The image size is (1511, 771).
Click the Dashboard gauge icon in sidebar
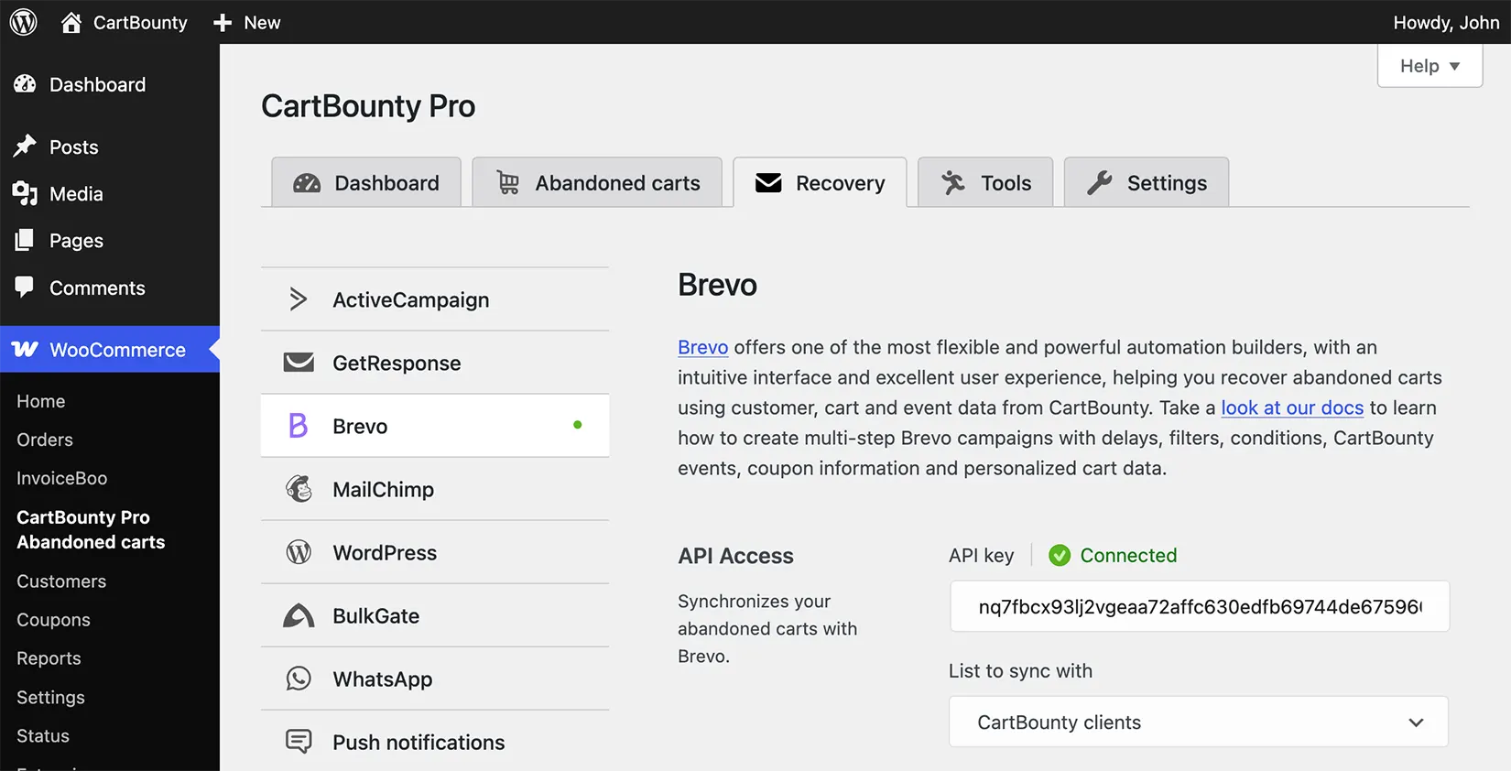click(25, 84)
